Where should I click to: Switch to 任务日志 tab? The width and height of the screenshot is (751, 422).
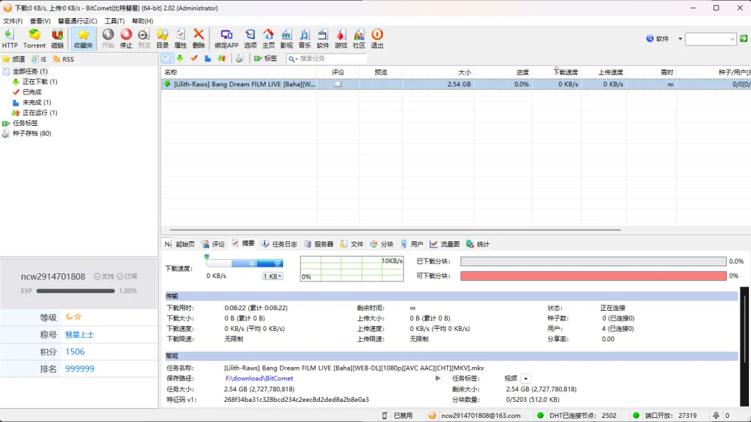point(280,244)
